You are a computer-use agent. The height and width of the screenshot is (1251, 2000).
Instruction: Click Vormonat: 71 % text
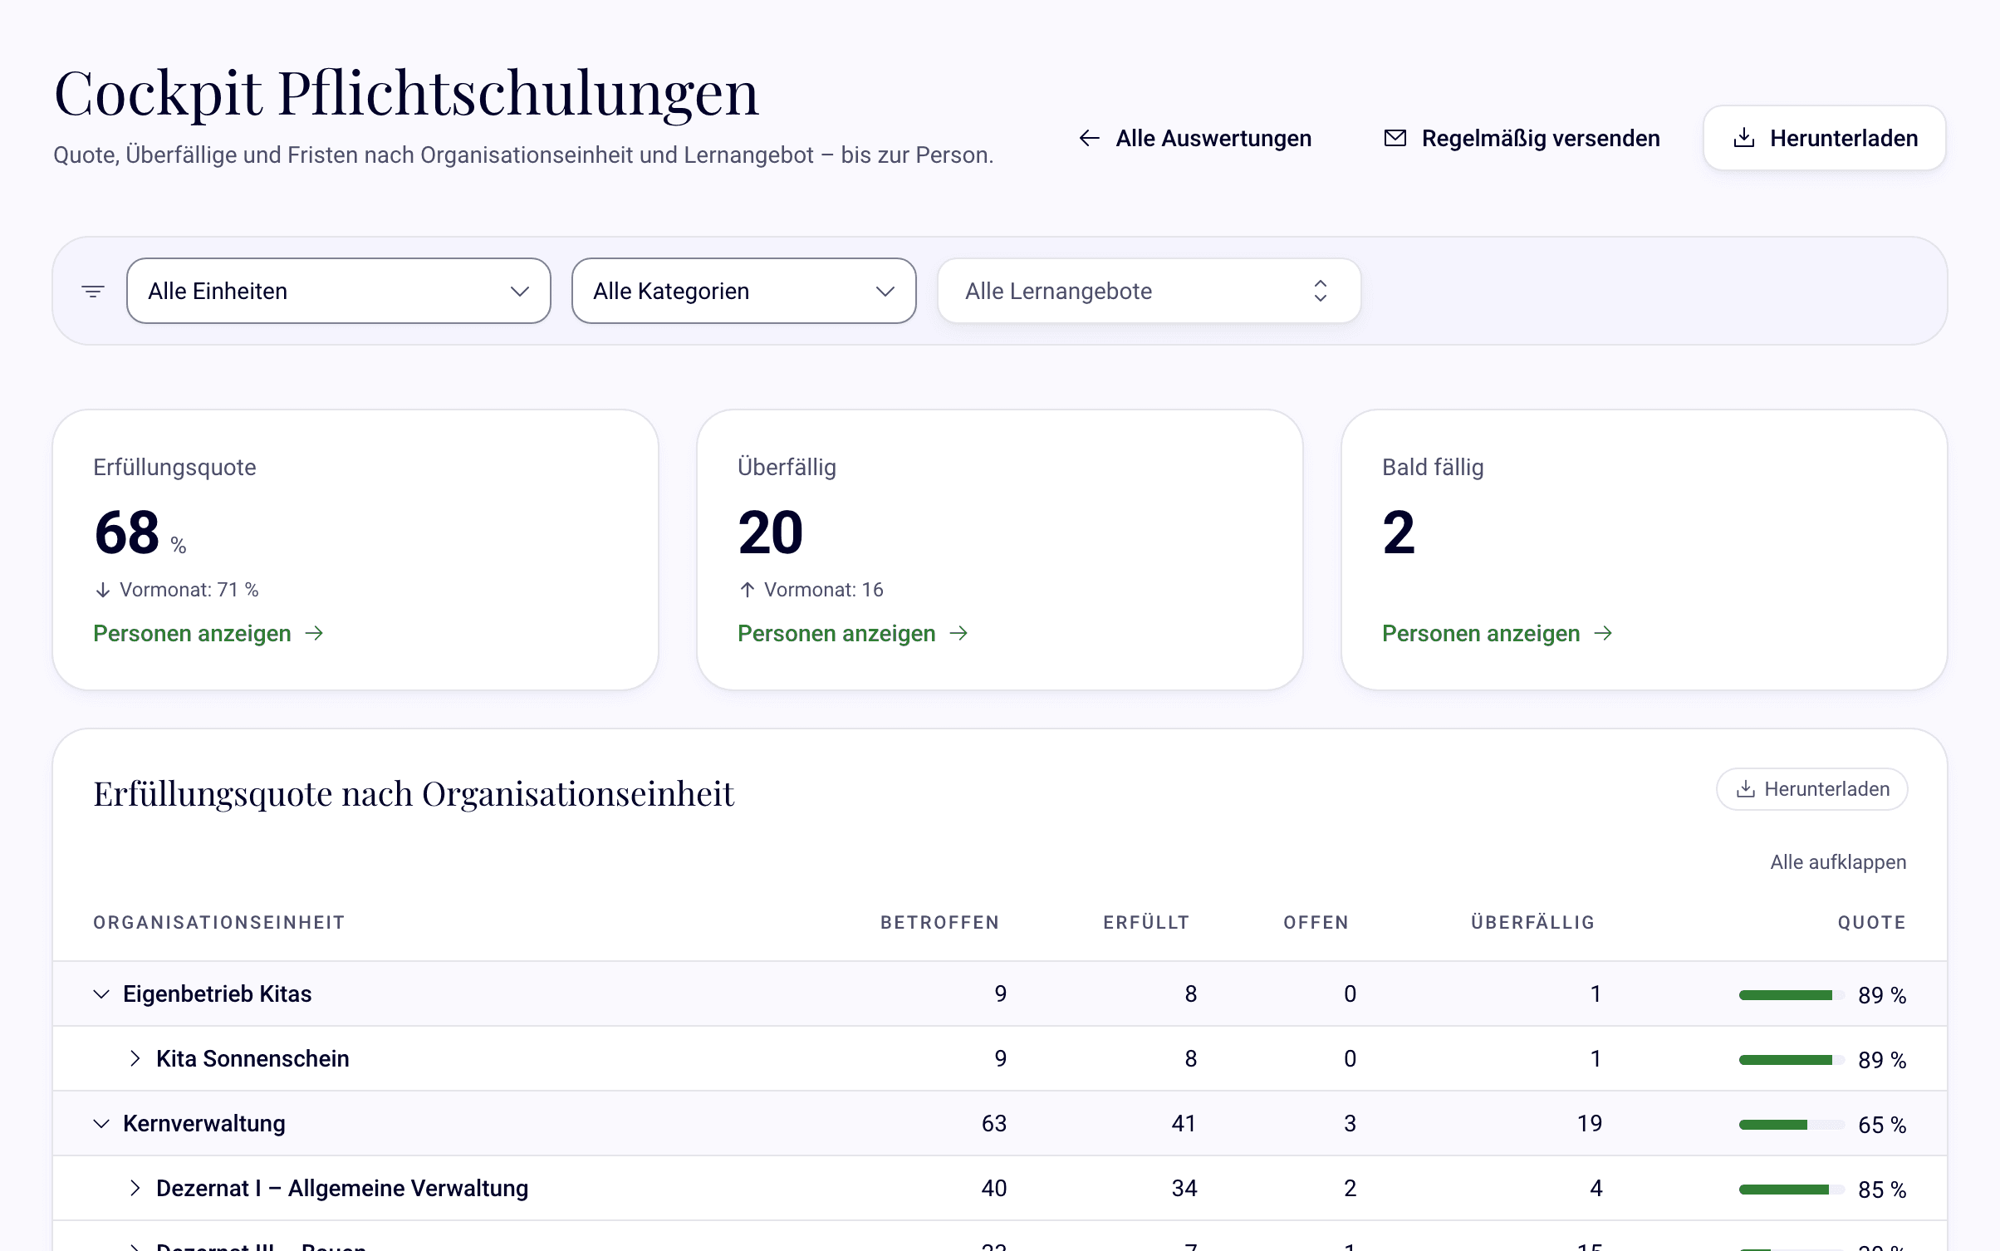click(x=189, y=590)
